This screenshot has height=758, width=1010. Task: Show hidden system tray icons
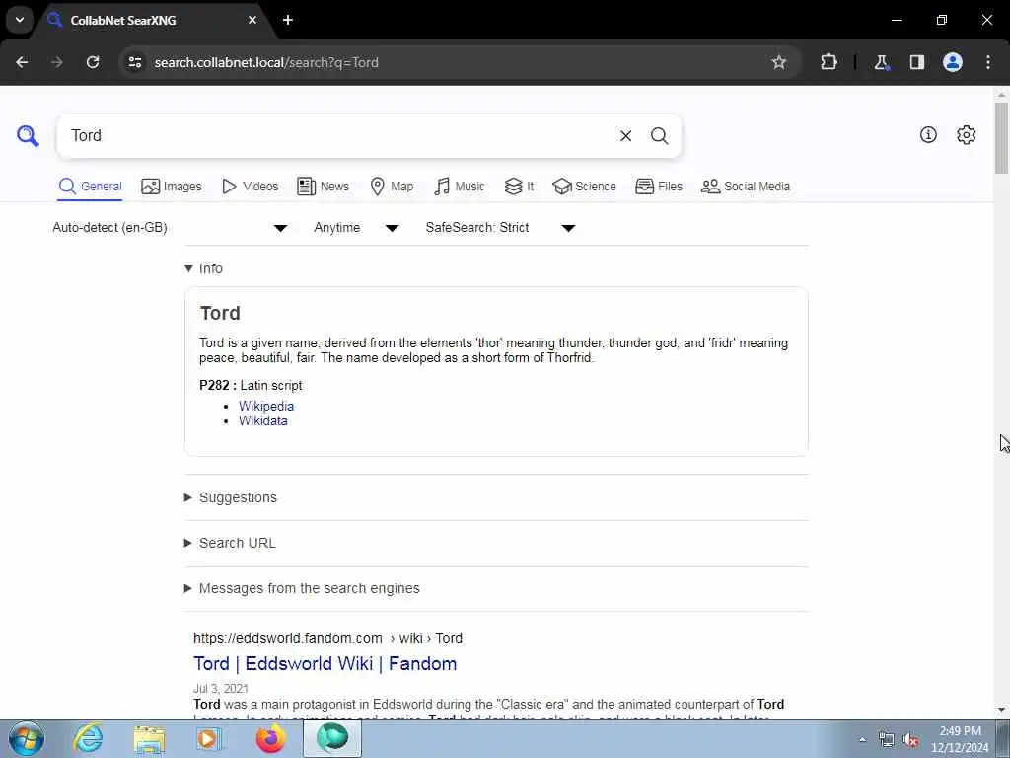tap(862, 739)
